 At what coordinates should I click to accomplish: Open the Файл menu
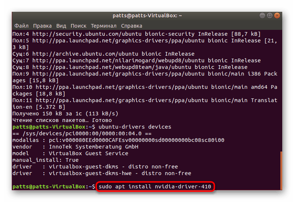tap(21, 26)
